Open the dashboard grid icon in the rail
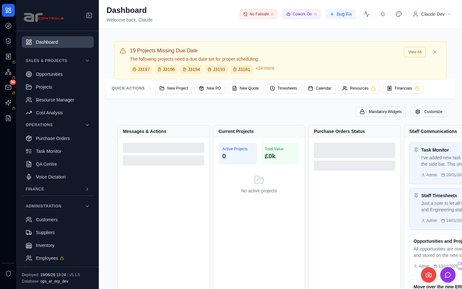The image size is (462, 289). tap(8, 10)
